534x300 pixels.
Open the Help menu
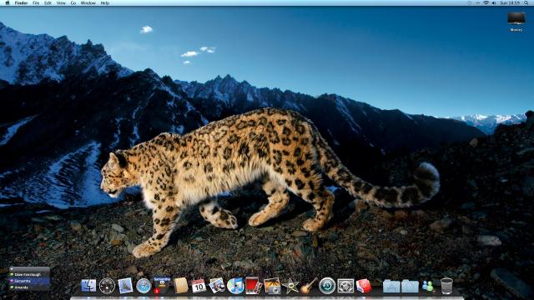point(105,2)
